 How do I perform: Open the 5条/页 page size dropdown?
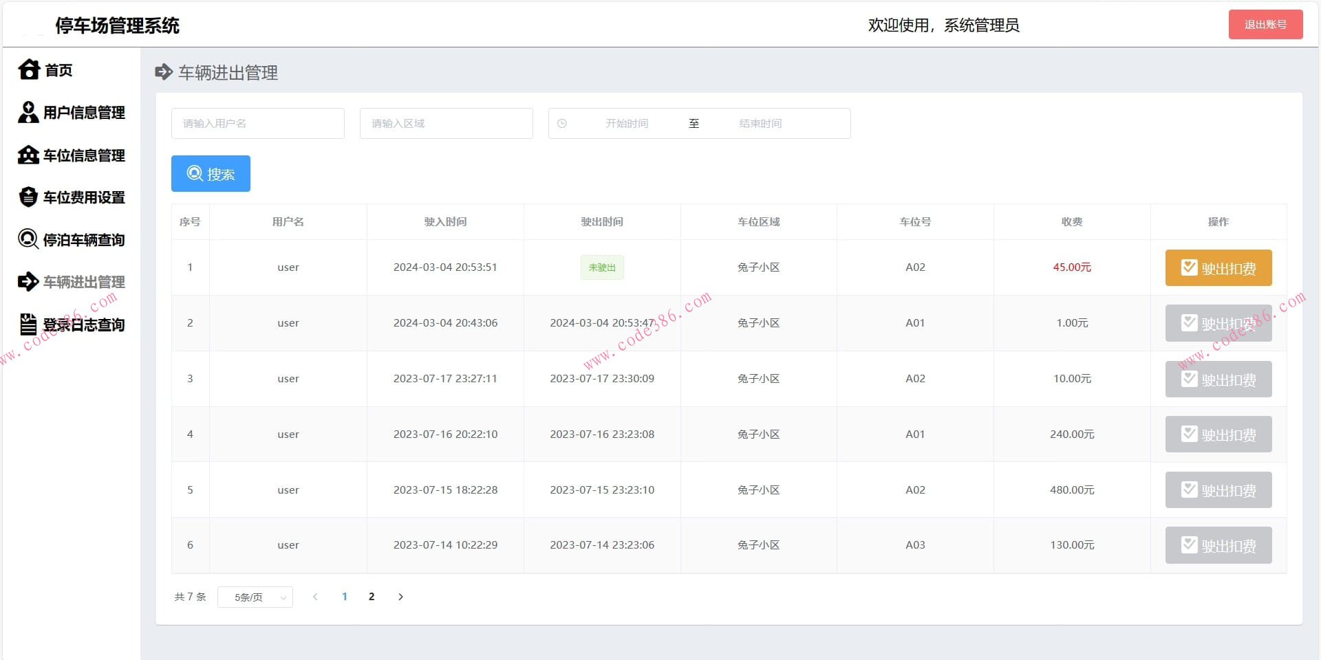[x=255, y=597]
